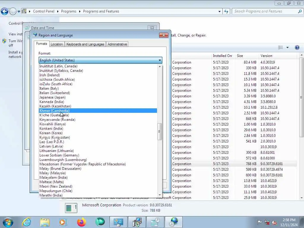The image size is (304, 228).
Task: Close the Region and Language dialog
Action: pos(164,35)
